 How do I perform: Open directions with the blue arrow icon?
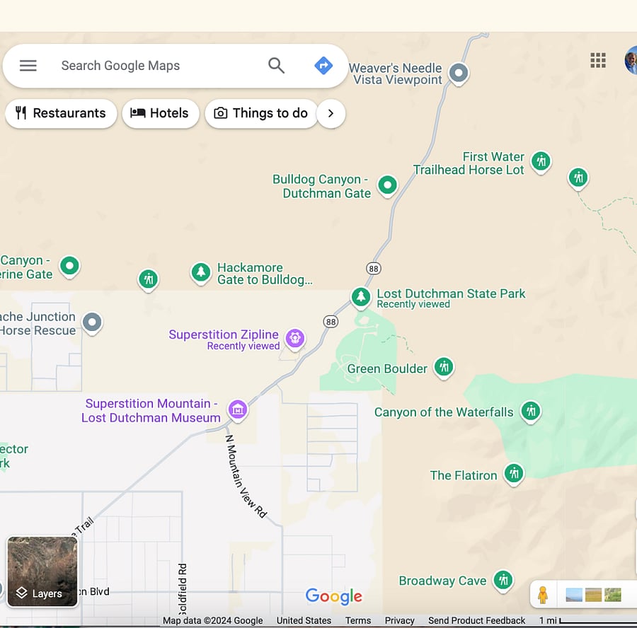point(323,65)
